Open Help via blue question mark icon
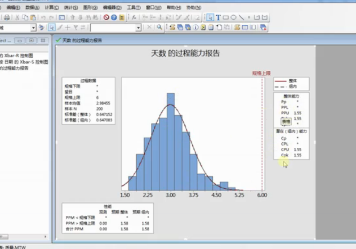356x249 pixels. point(114,17)
